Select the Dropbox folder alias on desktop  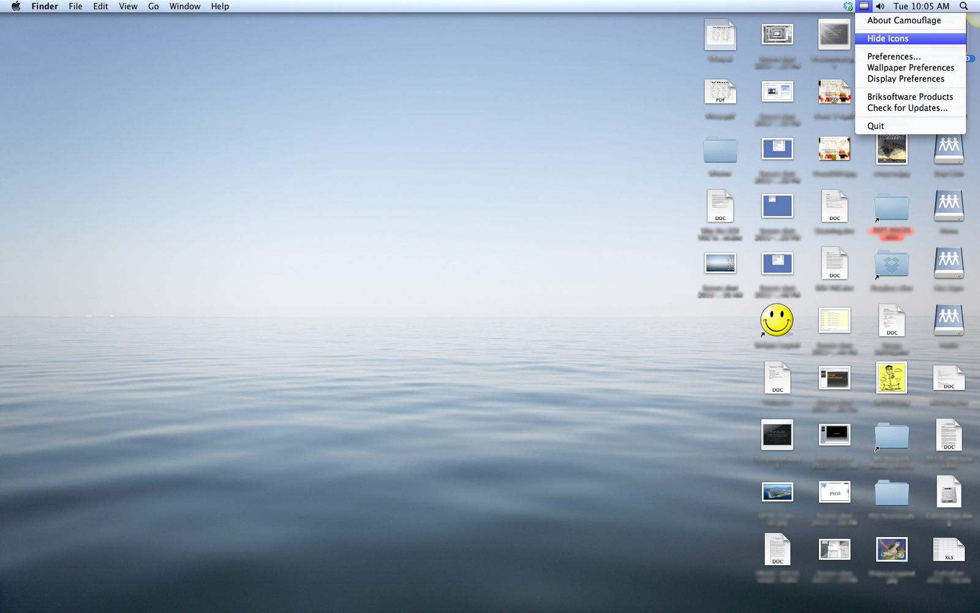tap(891, 264)
